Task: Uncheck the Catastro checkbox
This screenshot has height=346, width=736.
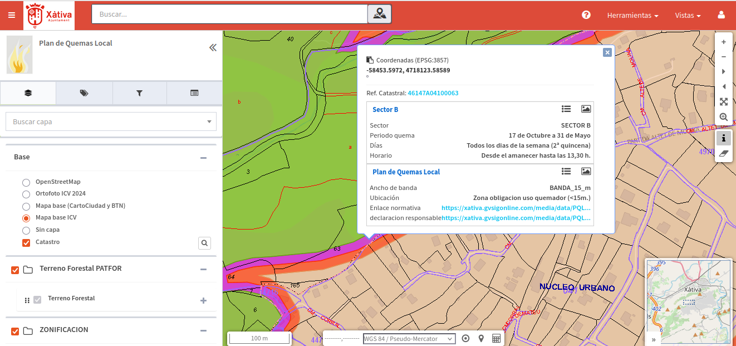Action: point(26,242)
